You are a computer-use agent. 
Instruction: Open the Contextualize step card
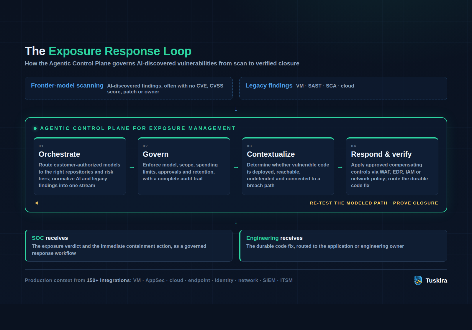(x=288, y=166)
